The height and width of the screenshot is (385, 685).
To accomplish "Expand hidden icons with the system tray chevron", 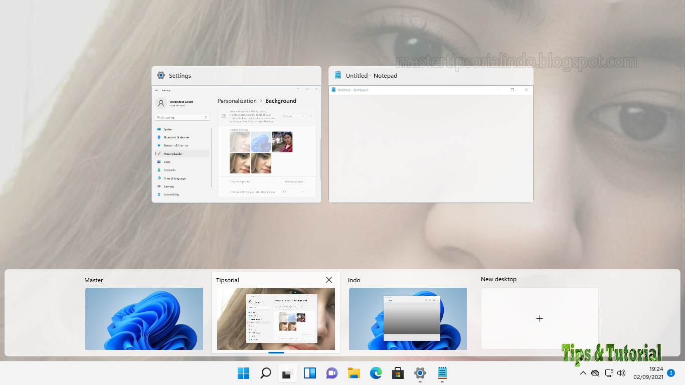I will click(x=583, y=373).
